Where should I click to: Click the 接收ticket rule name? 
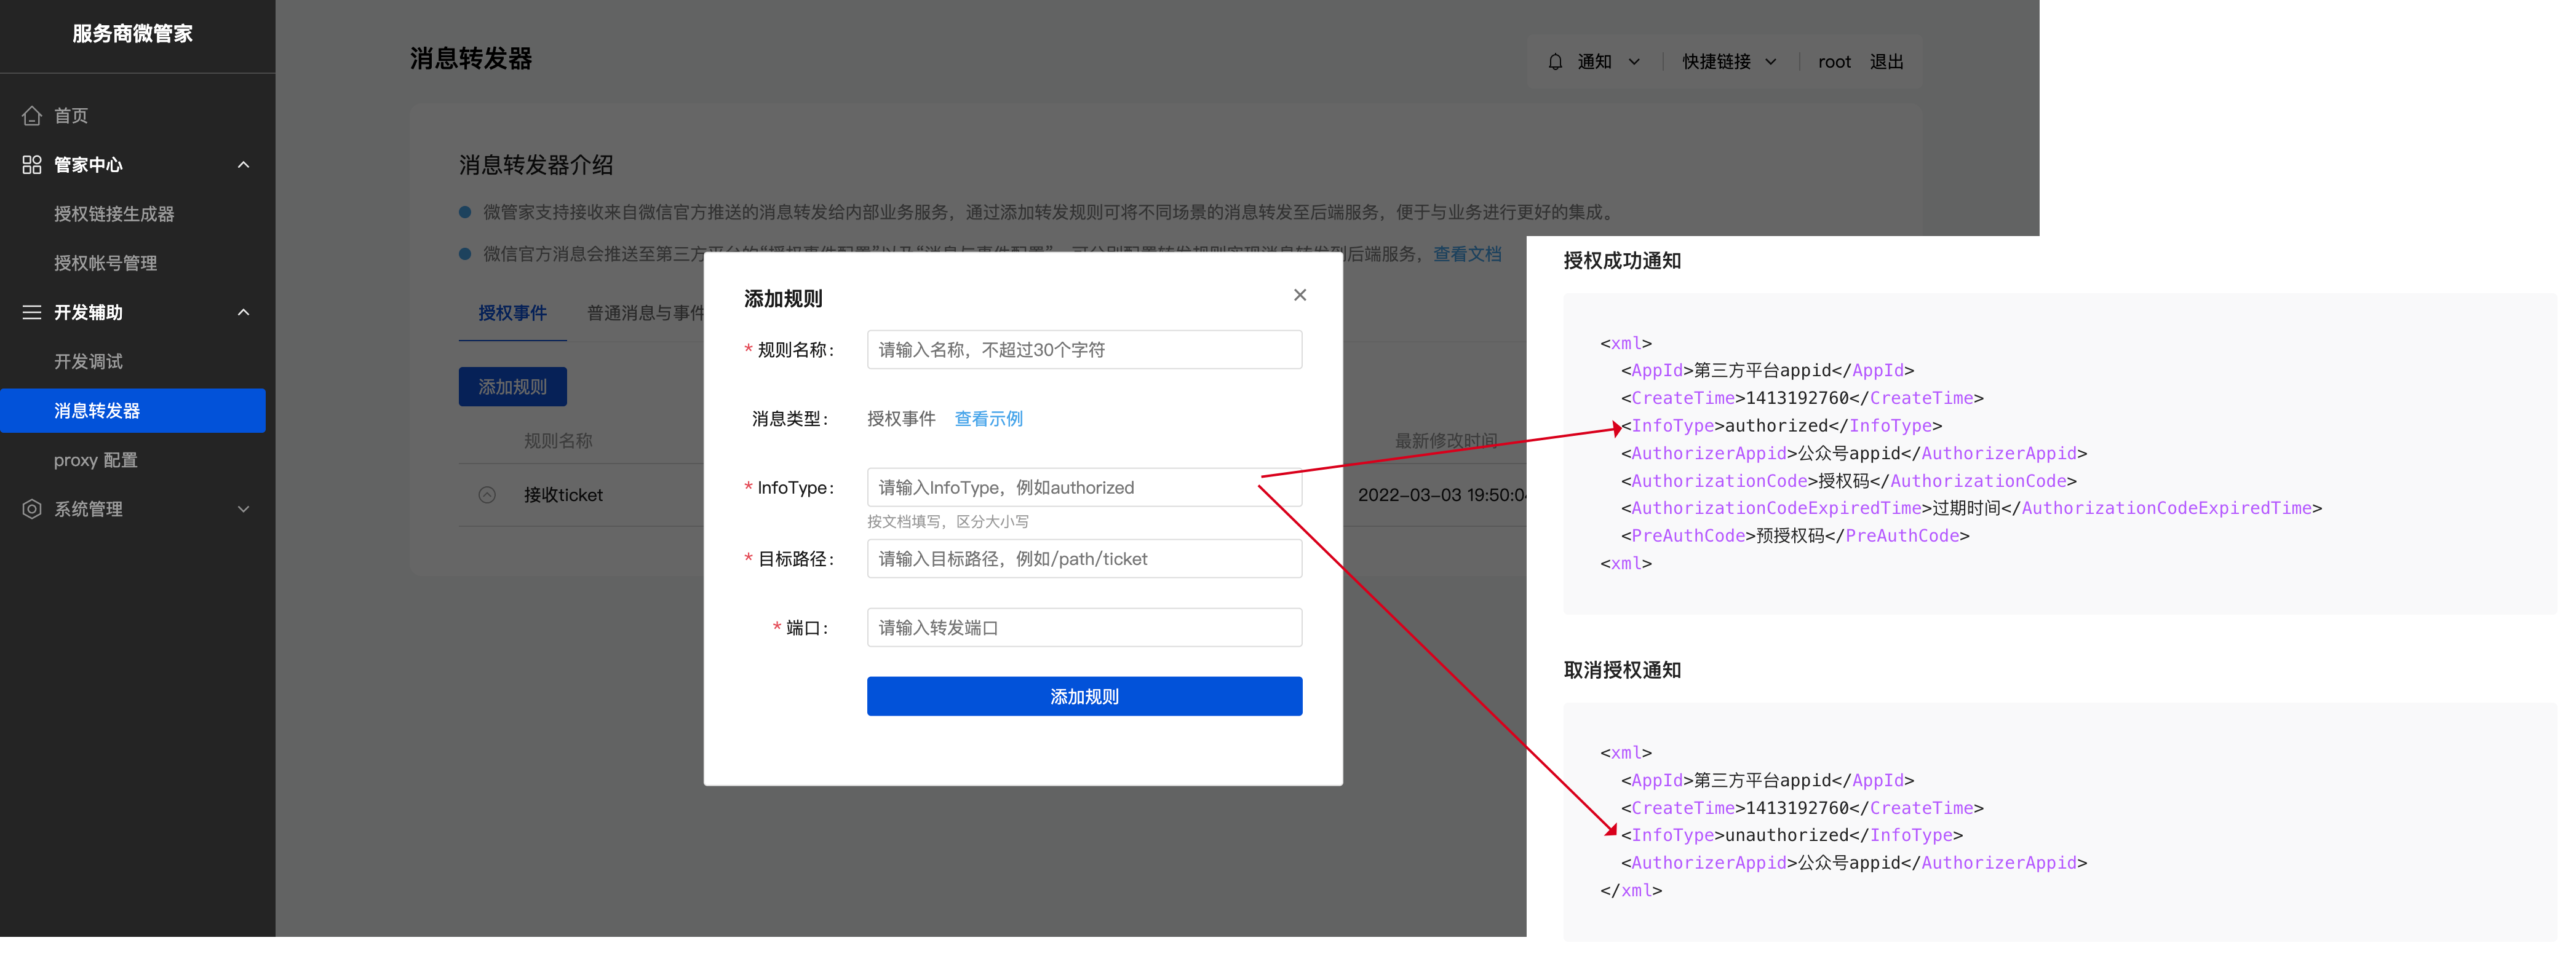tap(563, 494)
